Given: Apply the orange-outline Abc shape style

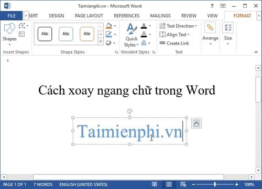Looking at the screenshot, I should point(87,34).
